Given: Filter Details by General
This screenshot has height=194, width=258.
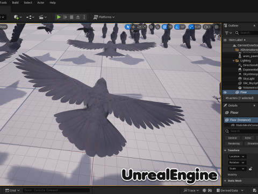Looking at the screenshot, I should [x=233, y=138].
